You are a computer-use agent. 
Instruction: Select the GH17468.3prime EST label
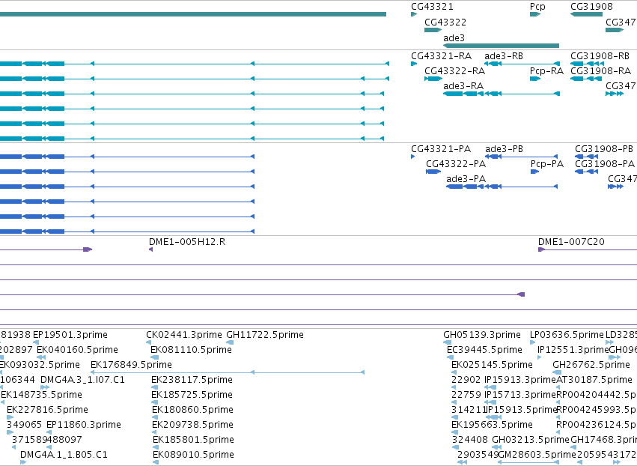click(603, 441)
